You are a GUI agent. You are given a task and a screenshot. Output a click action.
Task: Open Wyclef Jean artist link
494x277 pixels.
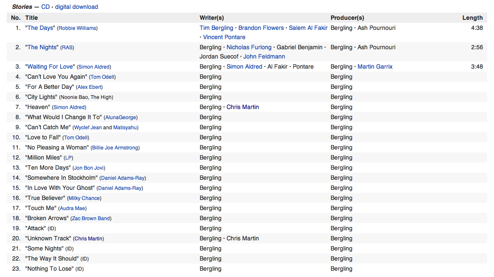pyautogui.click(x=88, y=128)
